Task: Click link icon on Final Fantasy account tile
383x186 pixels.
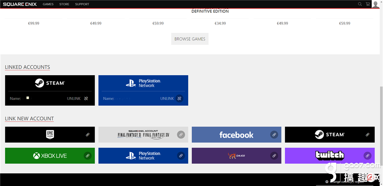Action: click(x=181, y=134)
